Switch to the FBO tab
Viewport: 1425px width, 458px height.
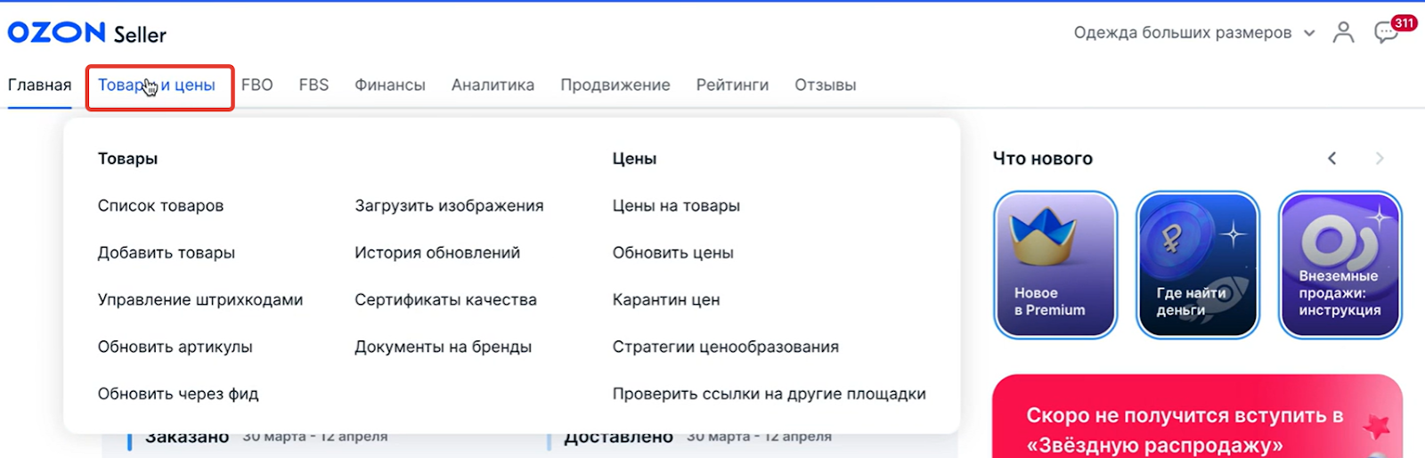point(257,86)
